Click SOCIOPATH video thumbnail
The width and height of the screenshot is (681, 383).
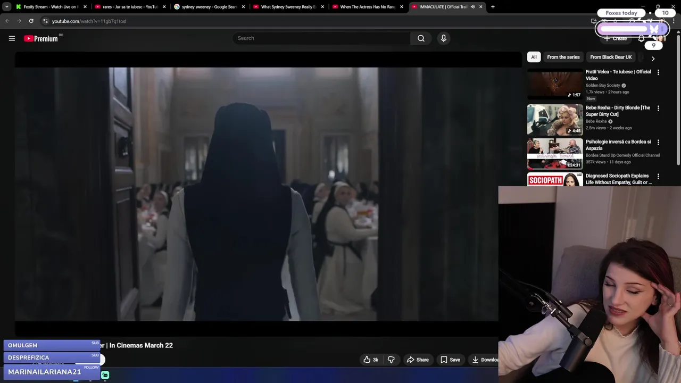pos(555,179)
